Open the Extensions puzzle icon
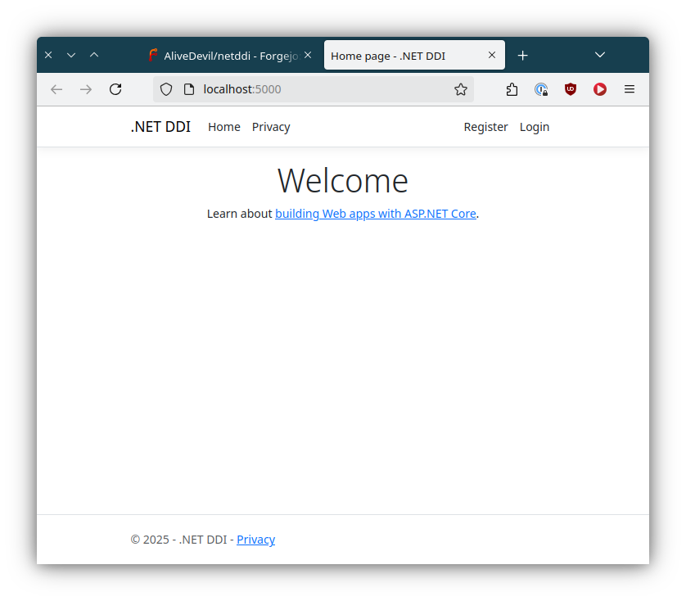 (512, 89)
